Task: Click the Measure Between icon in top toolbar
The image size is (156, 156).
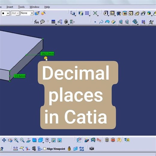Action: tap(72, 13)
